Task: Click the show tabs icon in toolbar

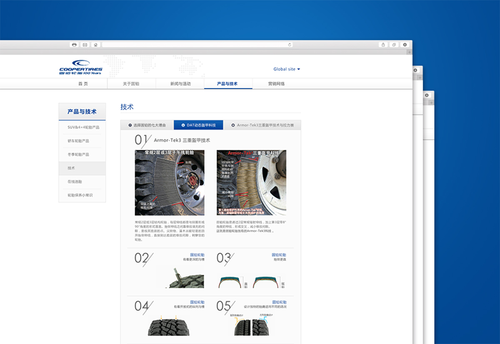Action: (x=394, y=45)
